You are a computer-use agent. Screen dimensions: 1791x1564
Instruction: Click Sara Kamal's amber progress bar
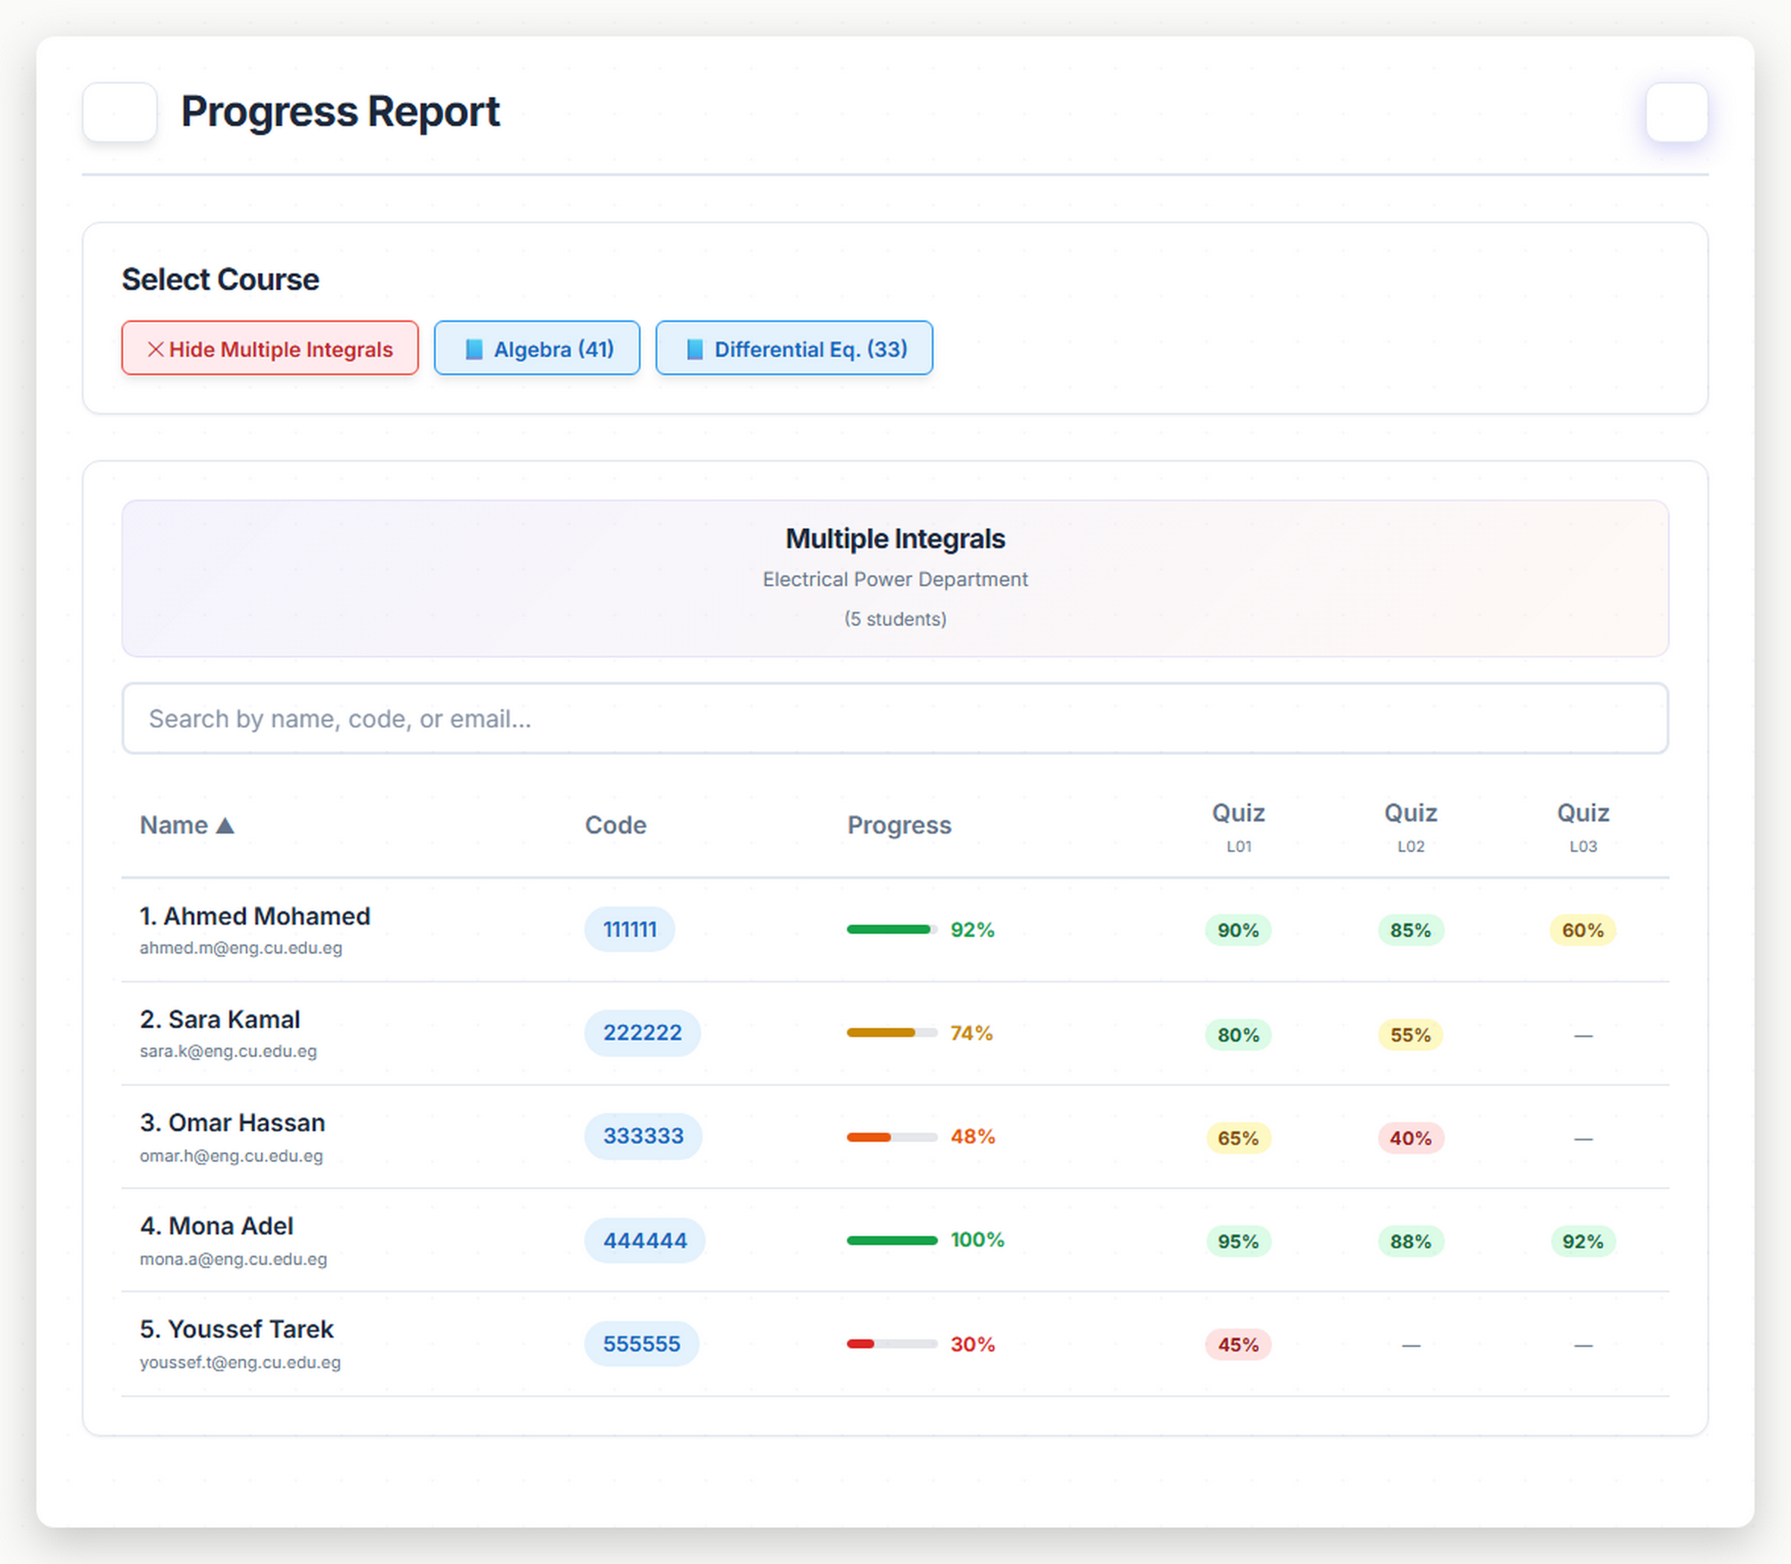[x=892, y=1033]
